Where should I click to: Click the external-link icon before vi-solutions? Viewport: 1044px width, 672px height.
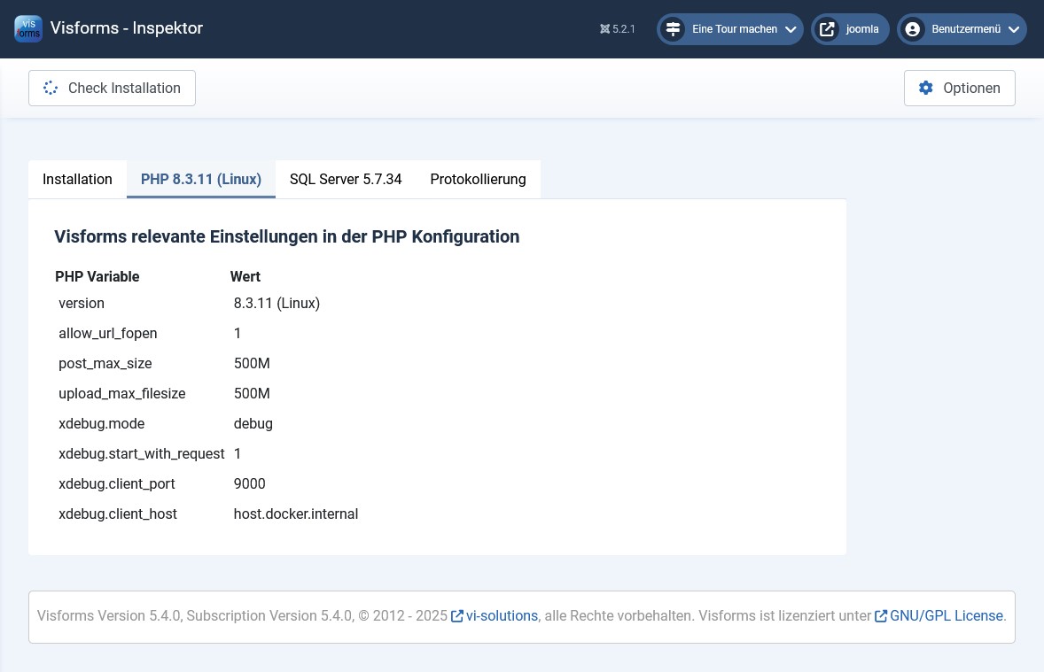[x=457, y=615]
